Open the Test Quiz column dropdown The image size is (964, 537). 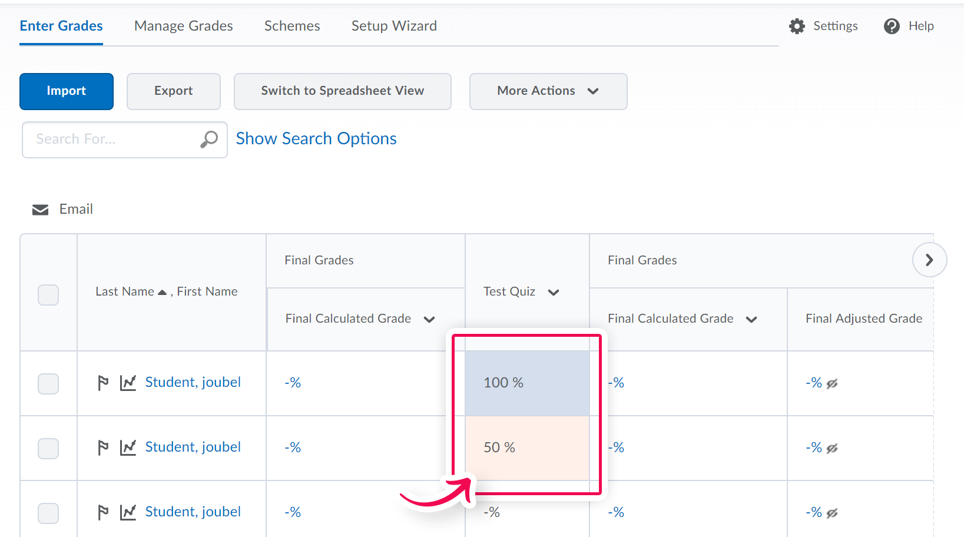pos(554,292)
